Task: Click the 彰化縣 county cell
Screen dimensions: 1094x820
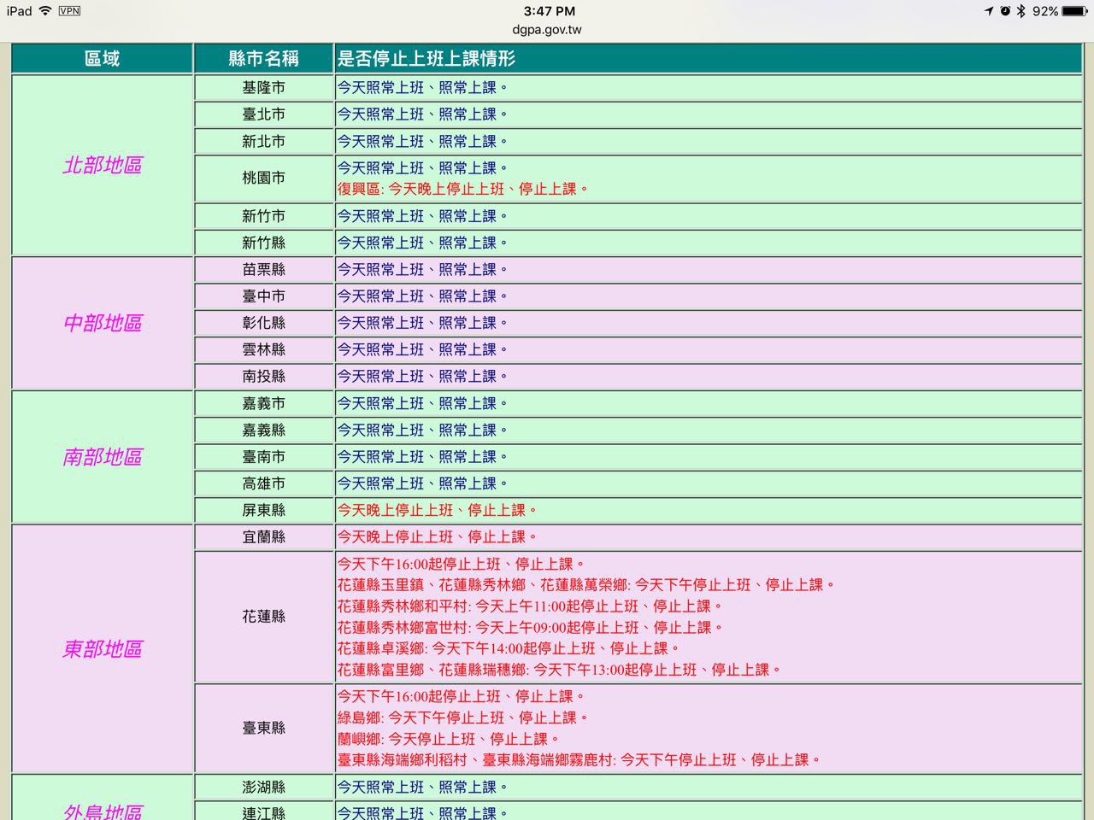Action: click(x=263, y=323)
